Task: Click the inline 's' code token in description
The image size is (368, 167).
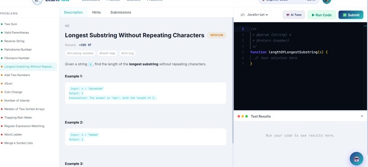Action: click(x=90, y=64)
